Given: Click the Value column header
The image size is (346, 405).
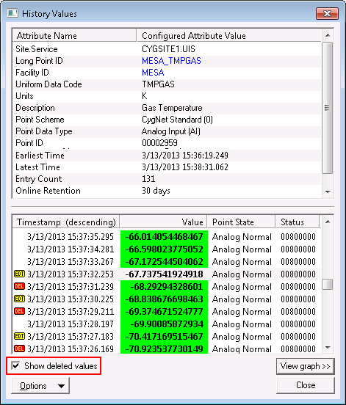Looking at the screenshot, I should [x=163, y=222].
